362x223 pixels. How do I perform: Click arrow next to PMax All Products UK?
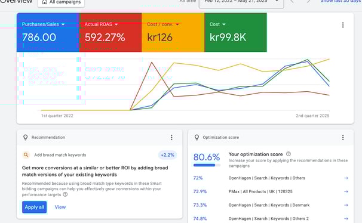pyautogui.click(x=346, y=191)
